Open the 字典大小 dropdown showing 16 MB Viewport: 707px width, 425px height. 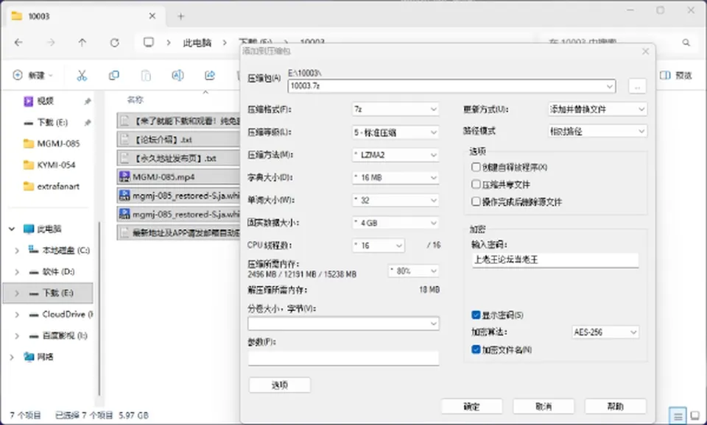pos(395,177)
